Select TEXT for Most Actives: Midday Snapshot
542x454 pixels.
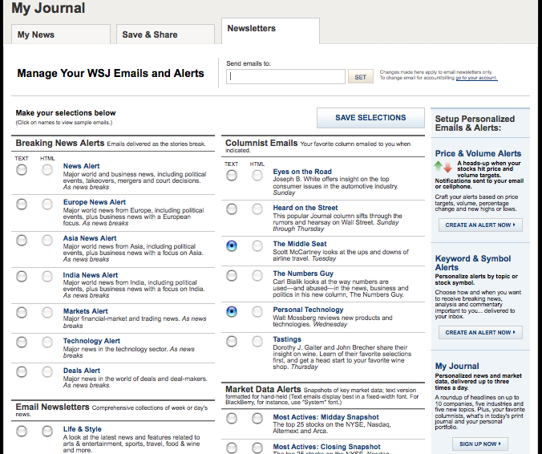coord(232,419)
